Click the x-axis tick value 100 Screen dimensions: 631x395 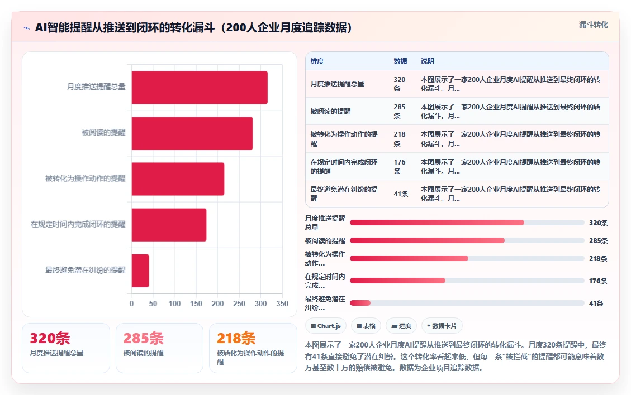pyautogui.click(x=174, y=304)
